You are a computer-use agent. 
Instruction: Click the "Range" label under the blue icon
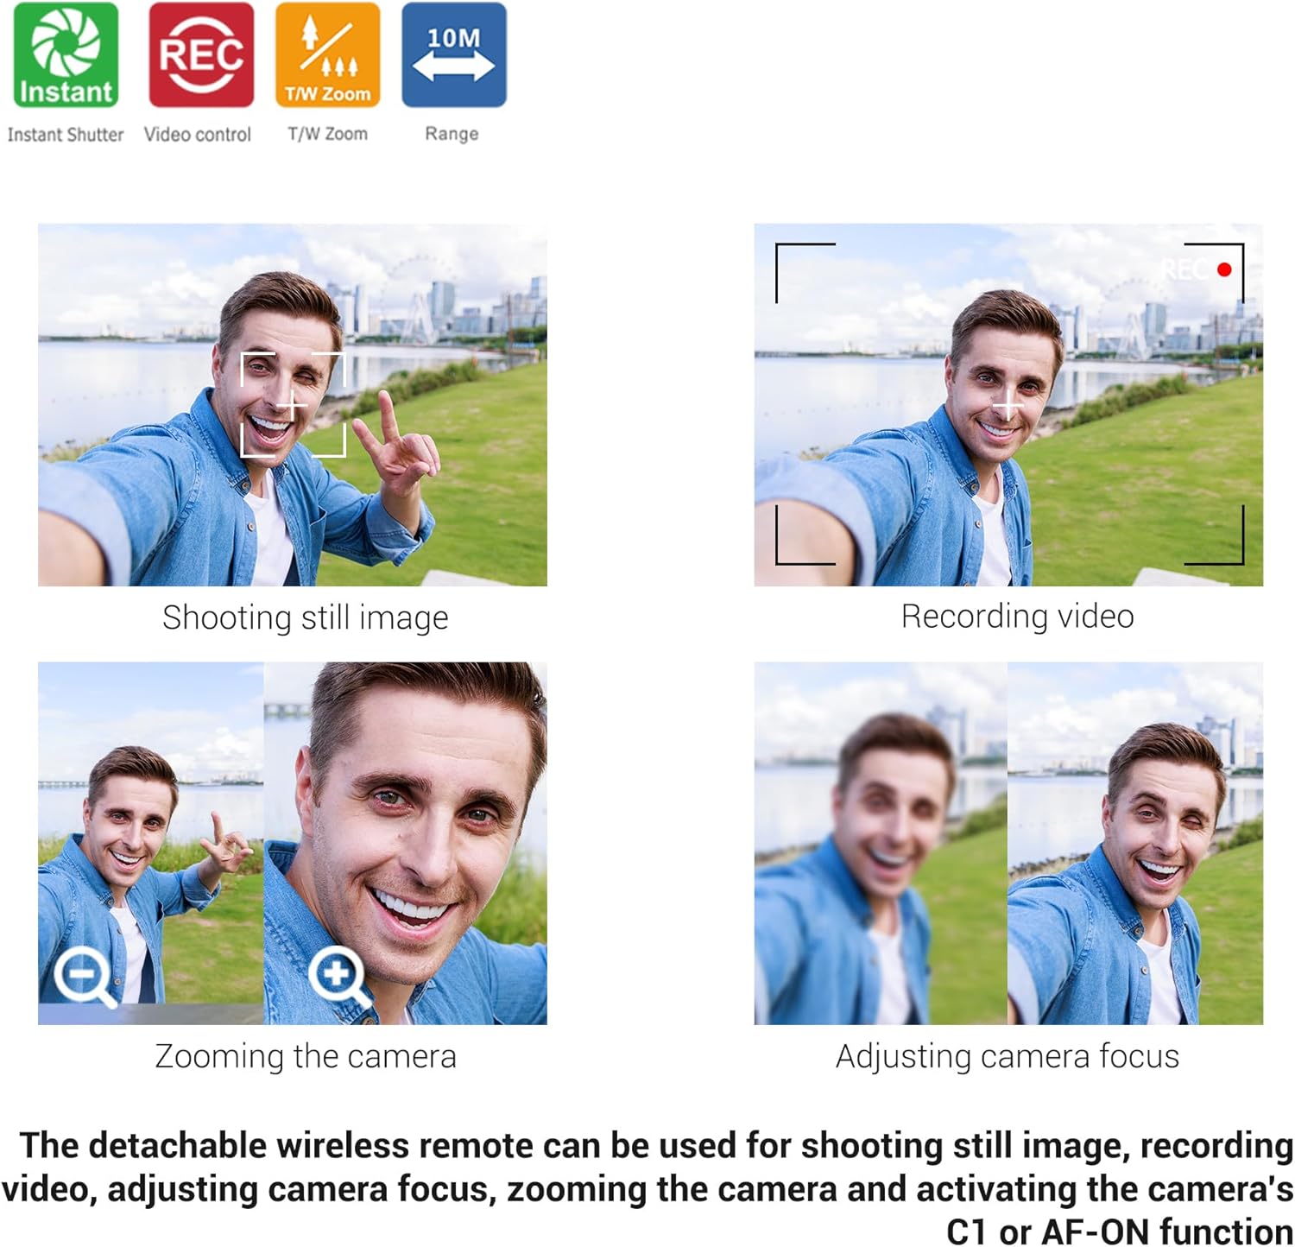pyautogui.click(x=452, y=134)
